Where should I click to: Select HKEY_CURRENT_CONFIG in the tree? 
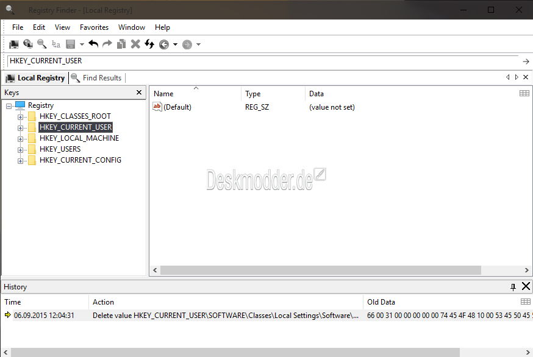[80, 160]
